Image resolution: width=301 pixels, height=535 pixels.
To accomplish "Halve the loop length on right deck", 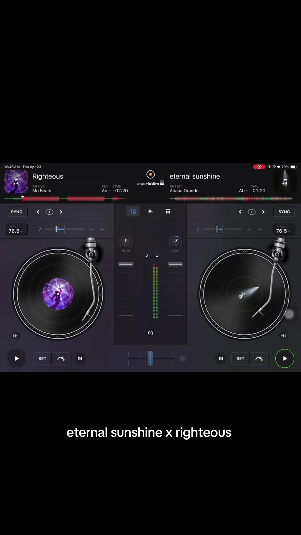I will [240, 212].
